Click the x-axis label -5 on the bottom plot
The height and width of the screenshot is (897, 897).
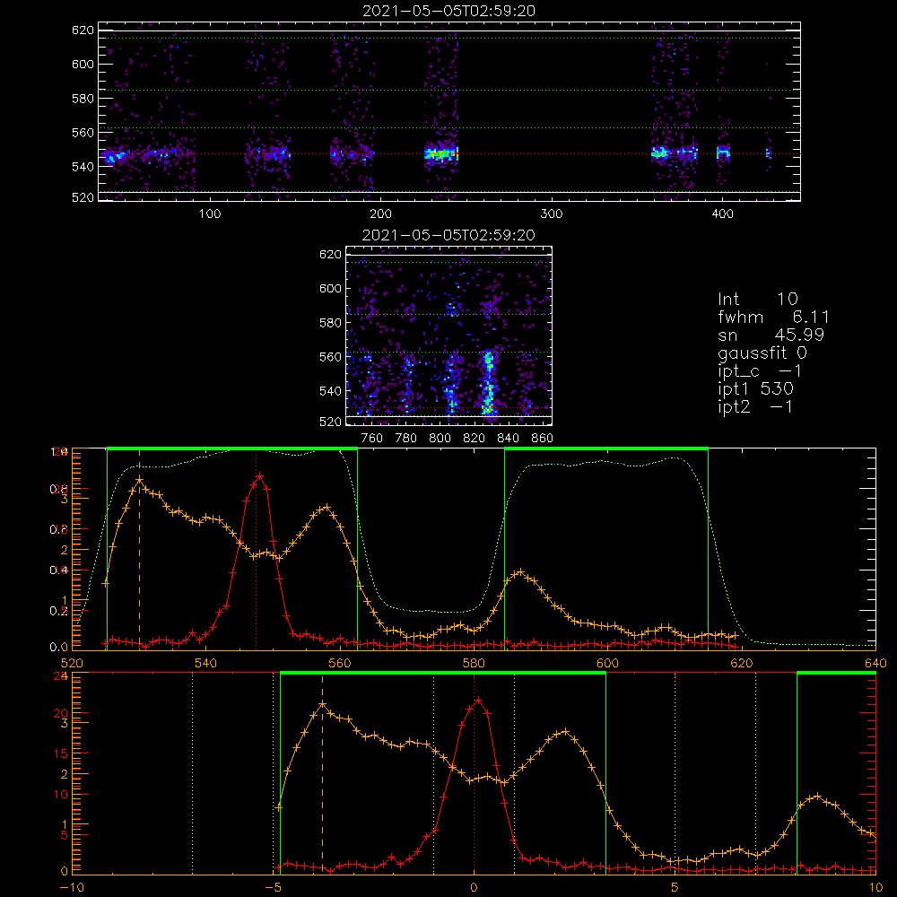coord(275,888)
